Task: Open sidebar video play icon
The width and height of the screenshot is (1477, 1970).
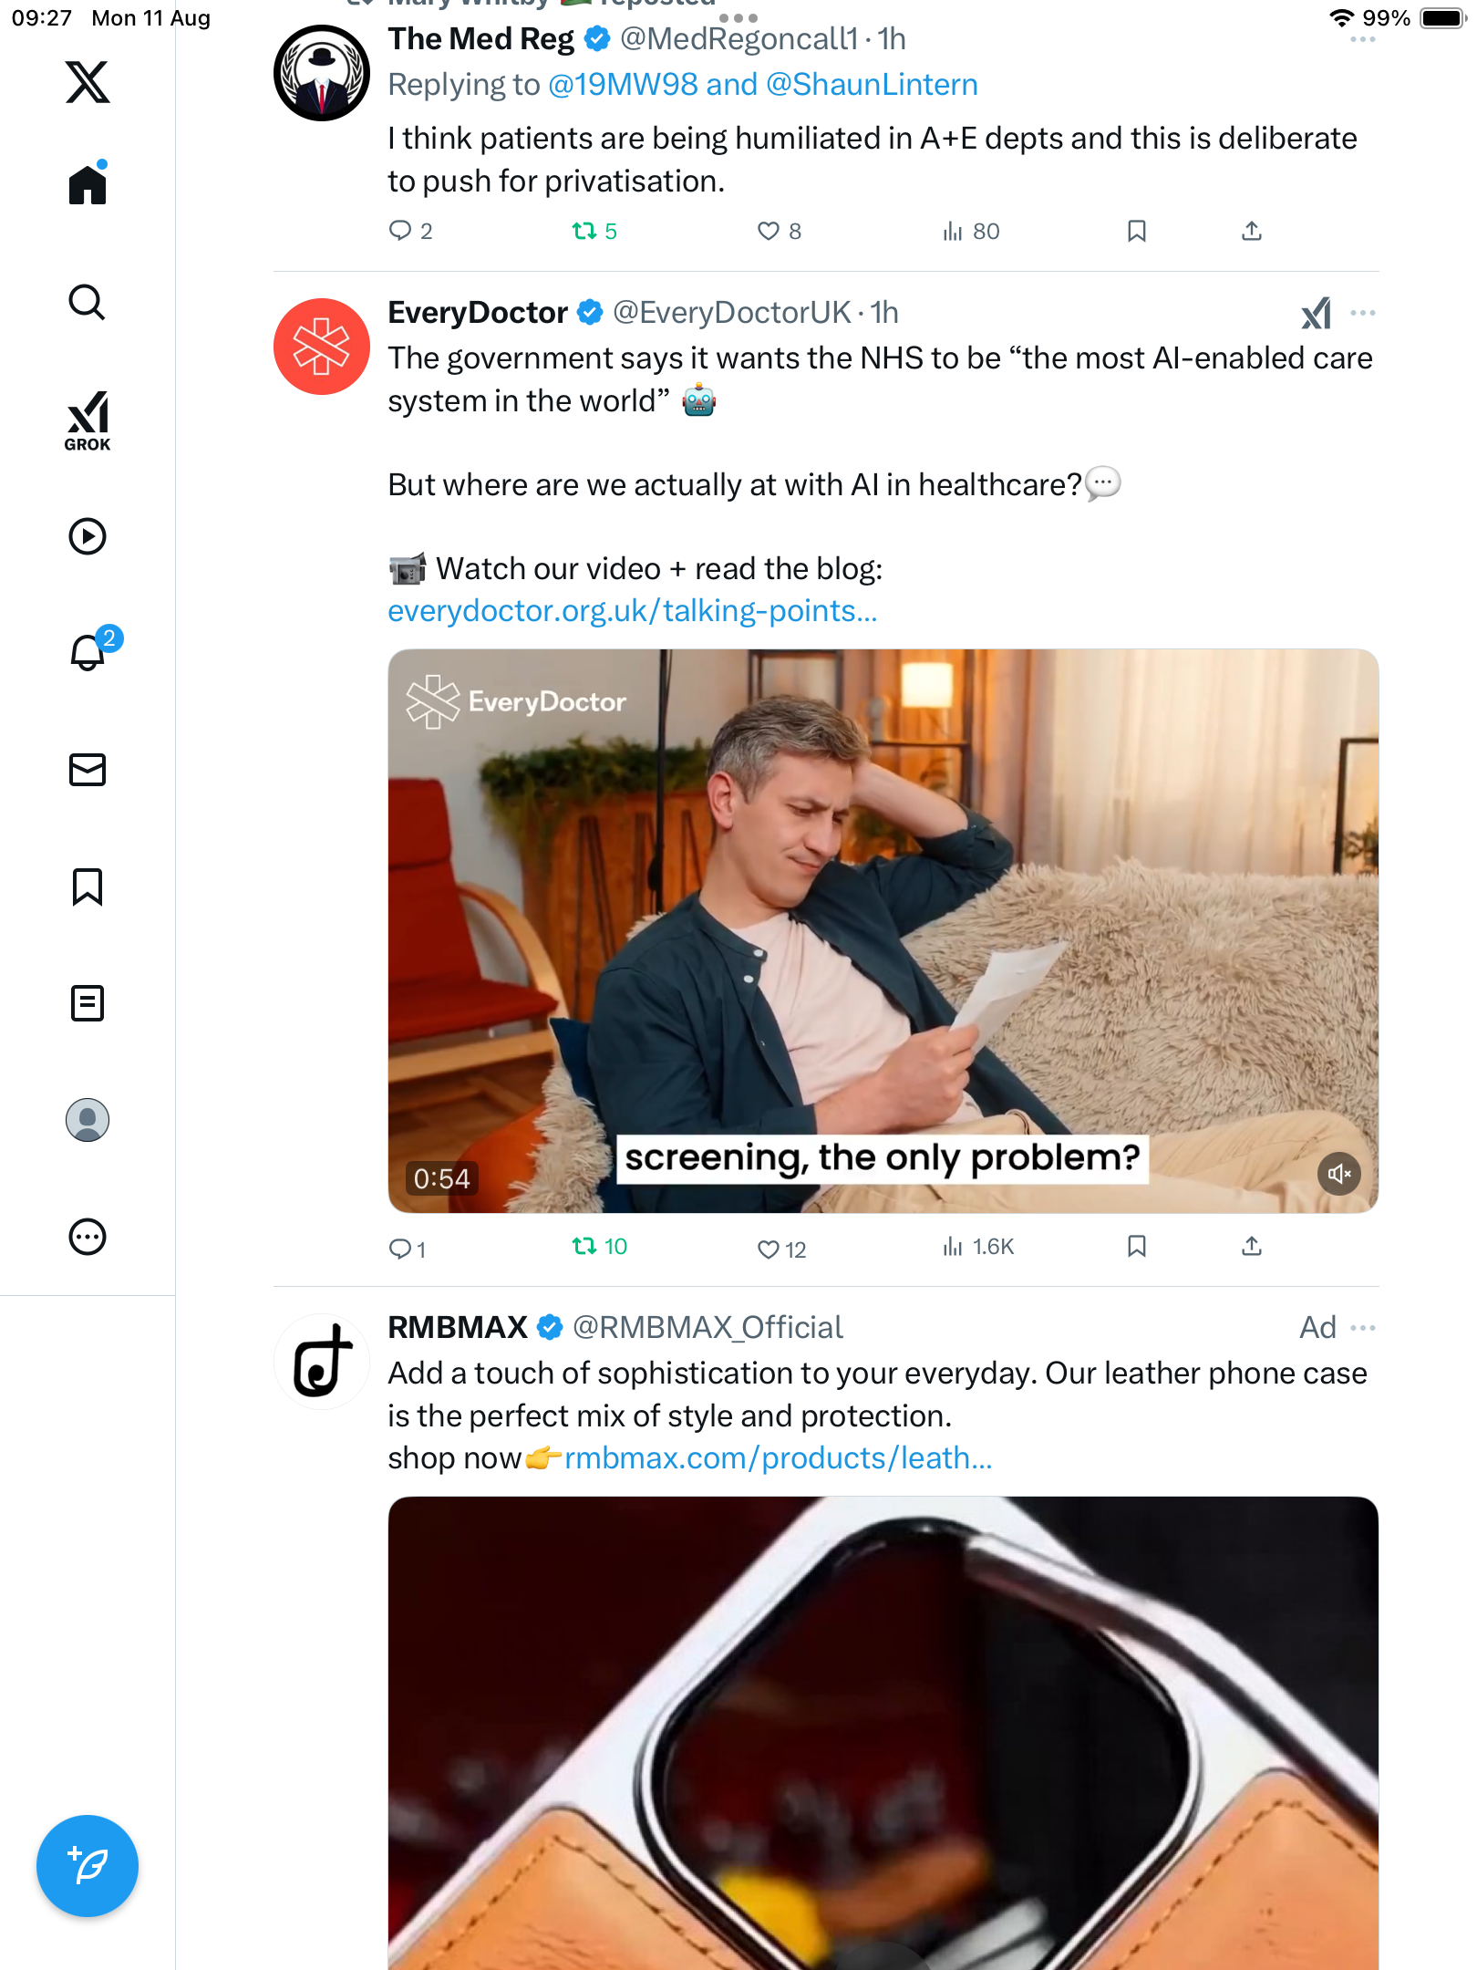Action: point(88,536)
